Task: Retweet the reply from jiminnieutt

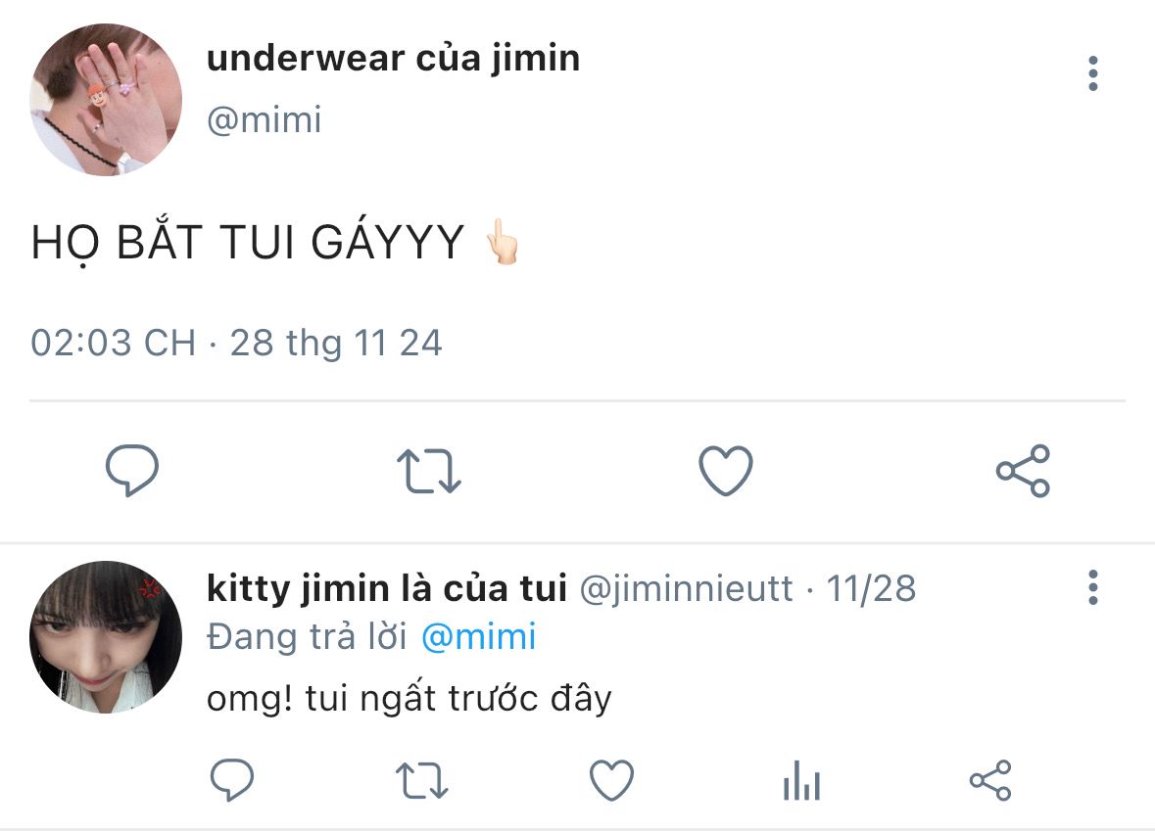Action: (x=422, y=781)
